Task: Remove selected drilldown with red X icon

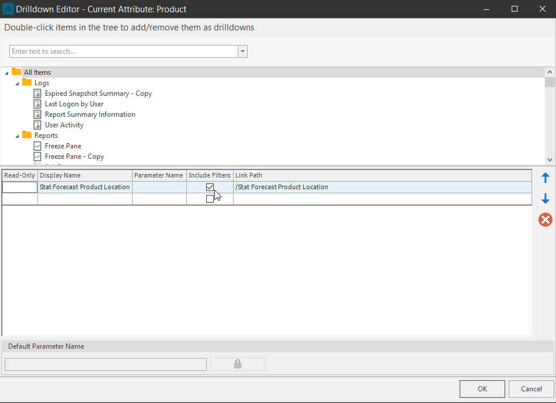Action: pyautogui.click(x=545, y=220)
